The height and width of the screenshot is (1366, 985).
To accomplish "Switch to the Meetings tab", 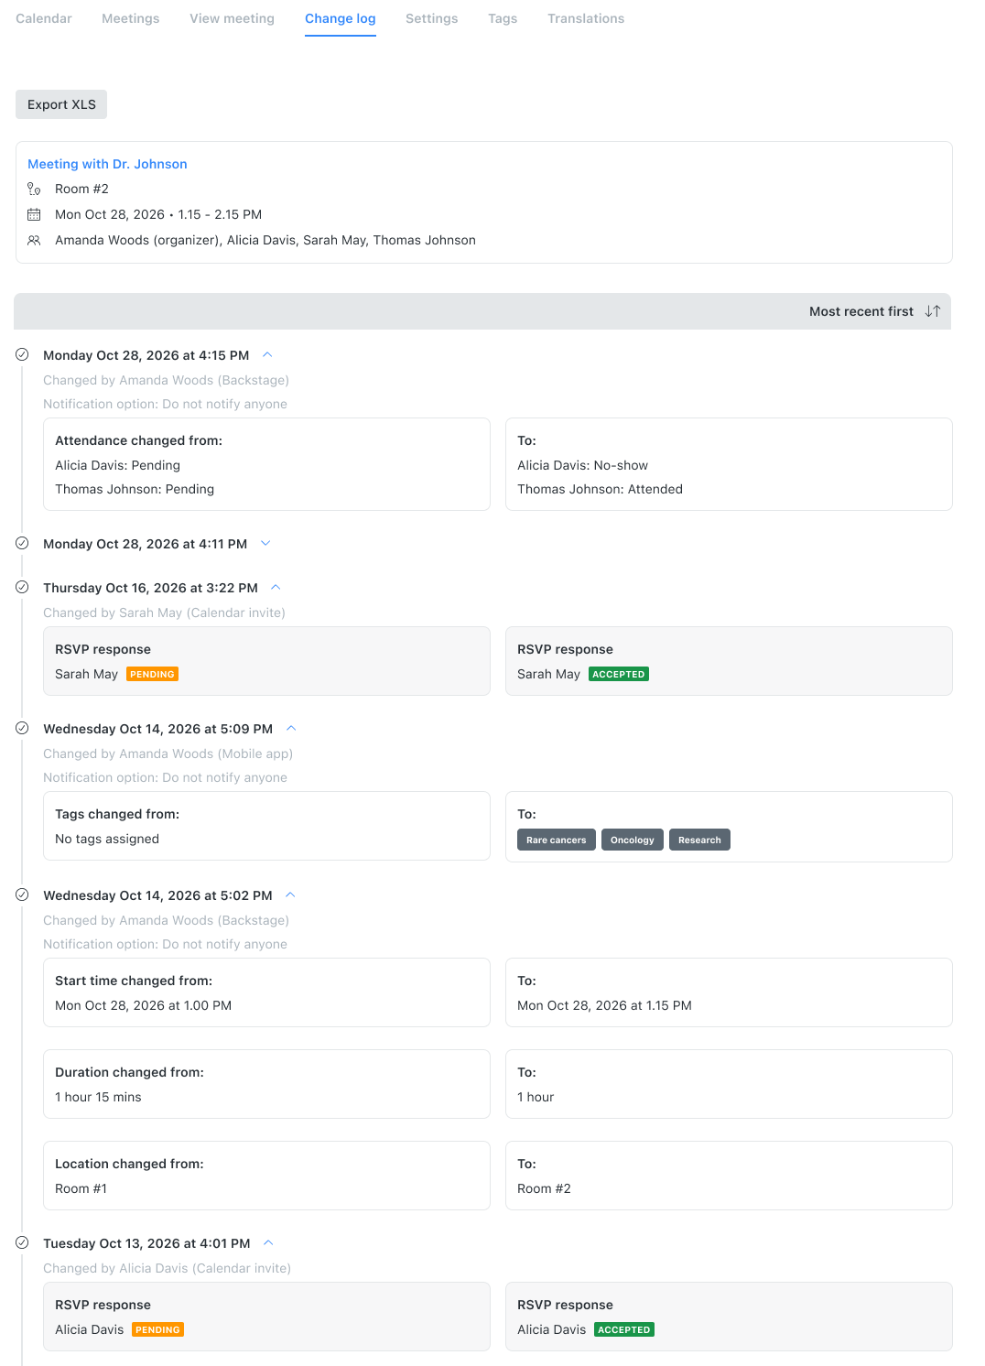I will 131,18.
